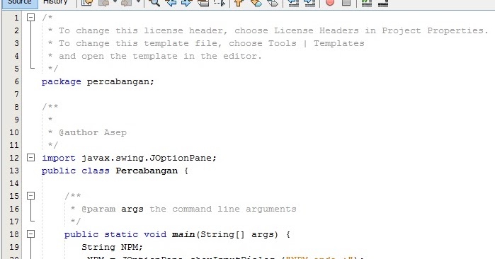This screenshot has width=495, height=259.
Task: Shift the line right with the toolbar icon
Action: click(x=309, y=3)
